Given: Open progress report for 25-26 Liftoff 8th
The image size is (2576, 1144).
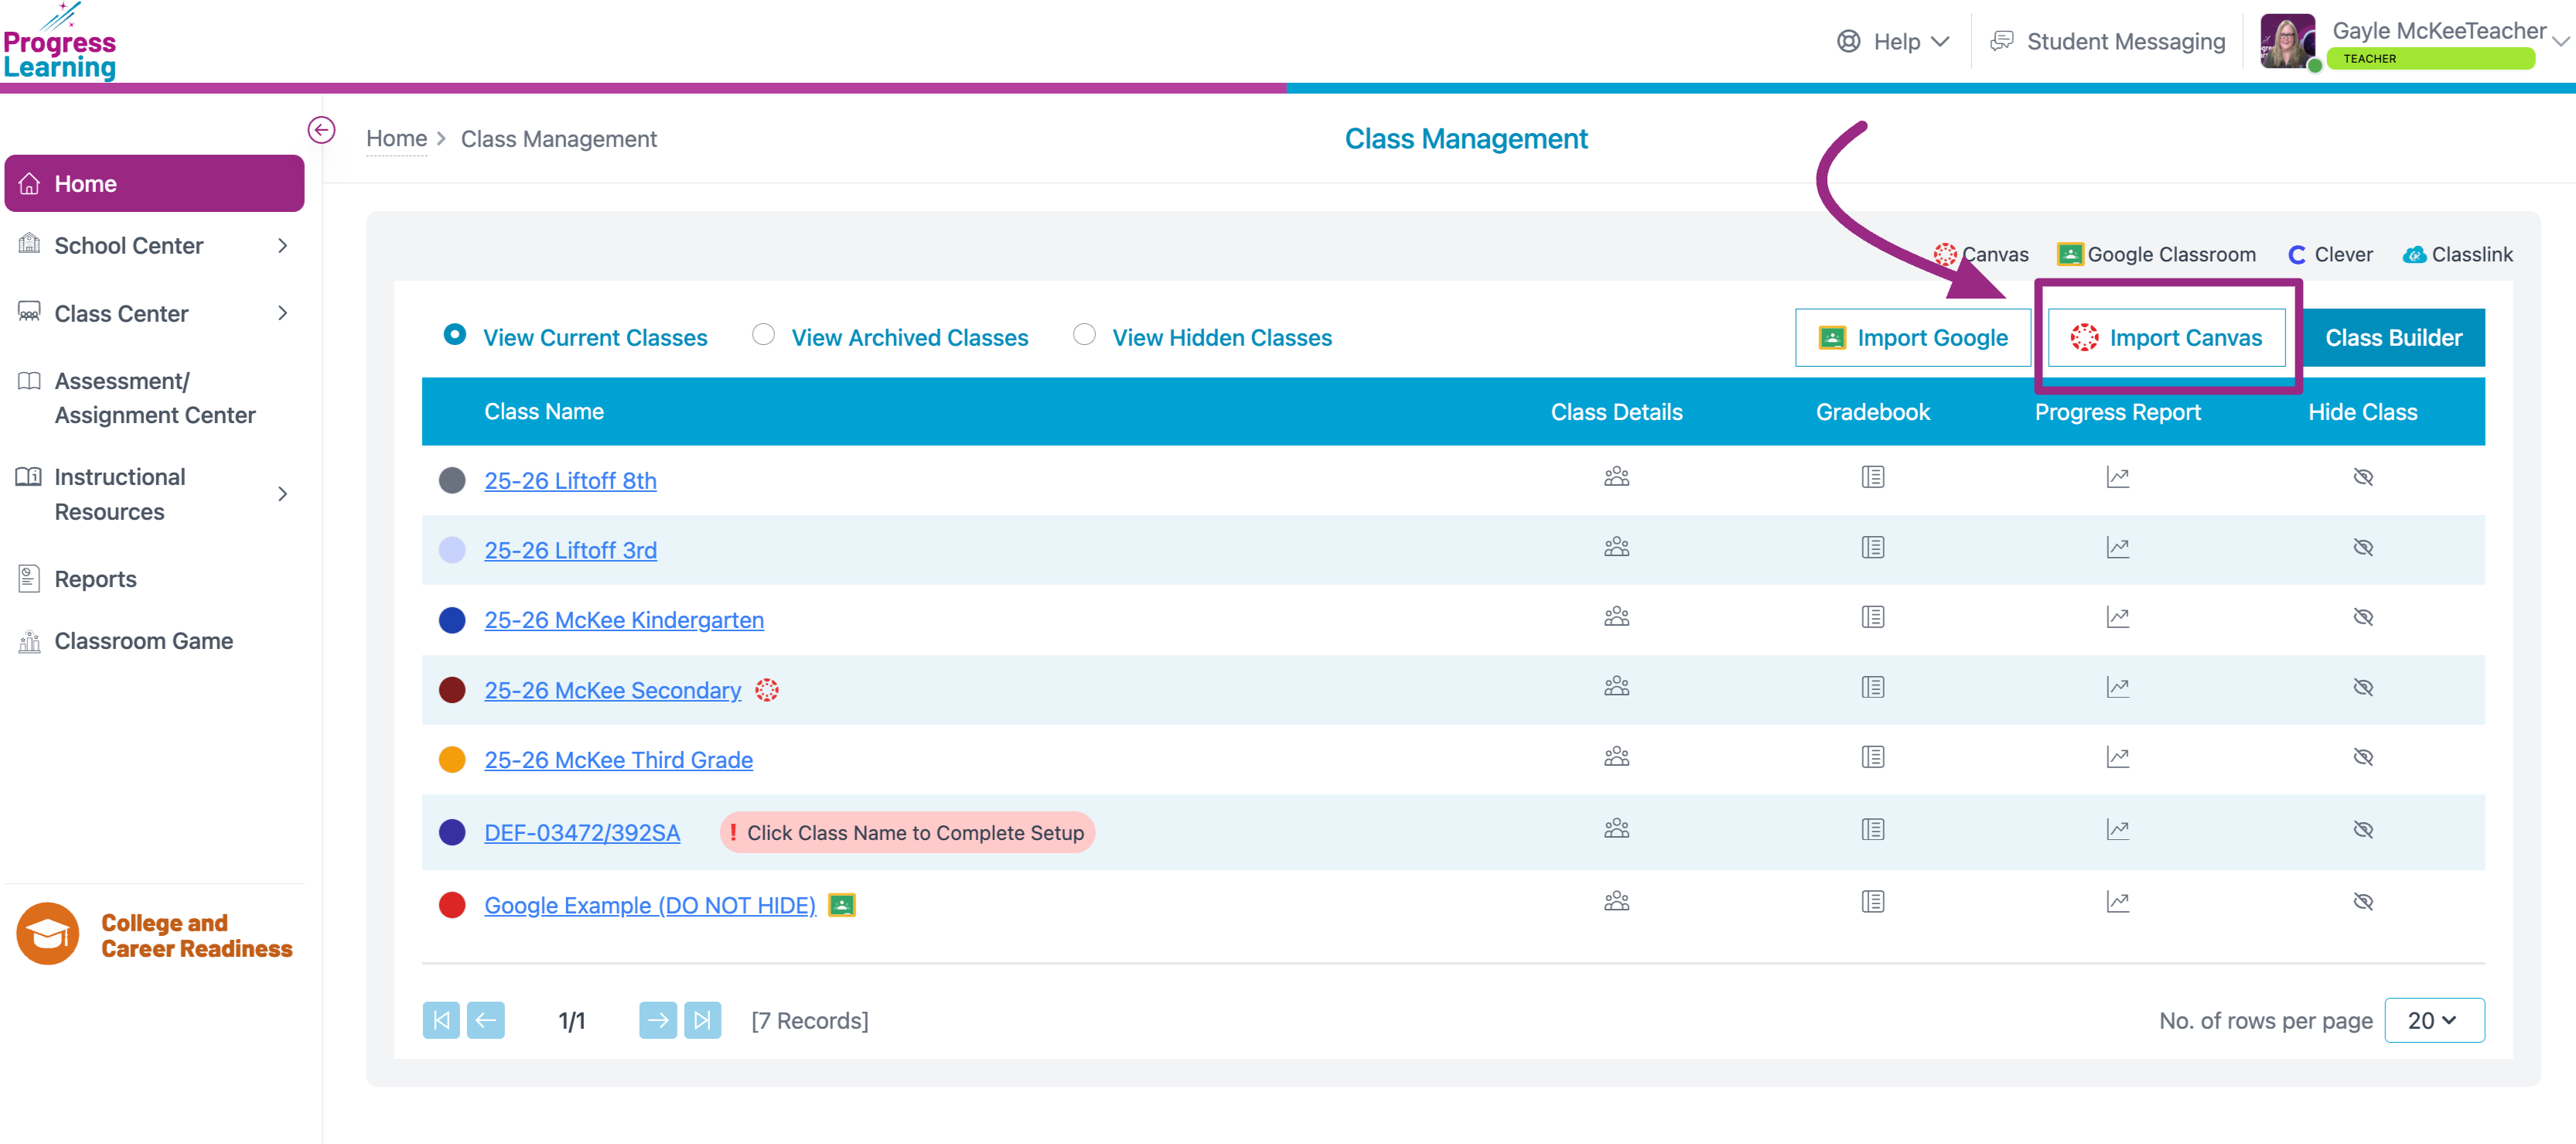Looking at the screenshot, I should (2117, 477).
